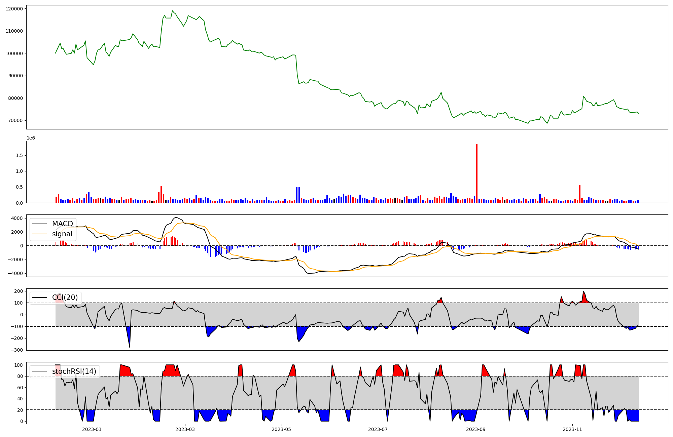Viewport: 673px width, 437px height.
Task: Click the 1e6 volume scale label
Action: [31, 138]
